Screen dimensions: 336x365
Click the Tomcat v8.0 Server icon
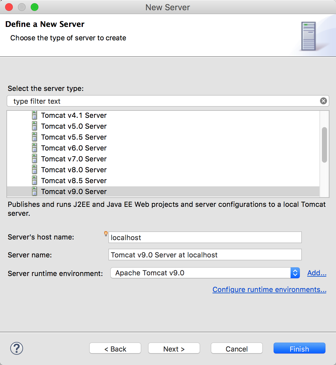pyautogui.click(x=35, y=170)
